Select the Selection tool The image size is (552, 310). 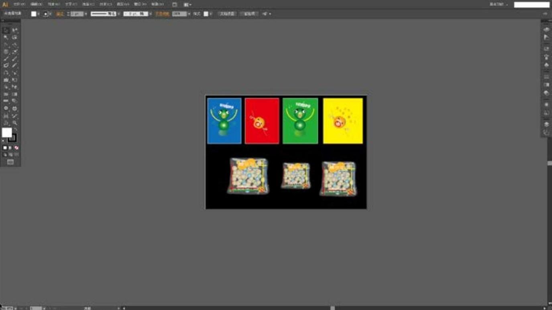(6, 30)
